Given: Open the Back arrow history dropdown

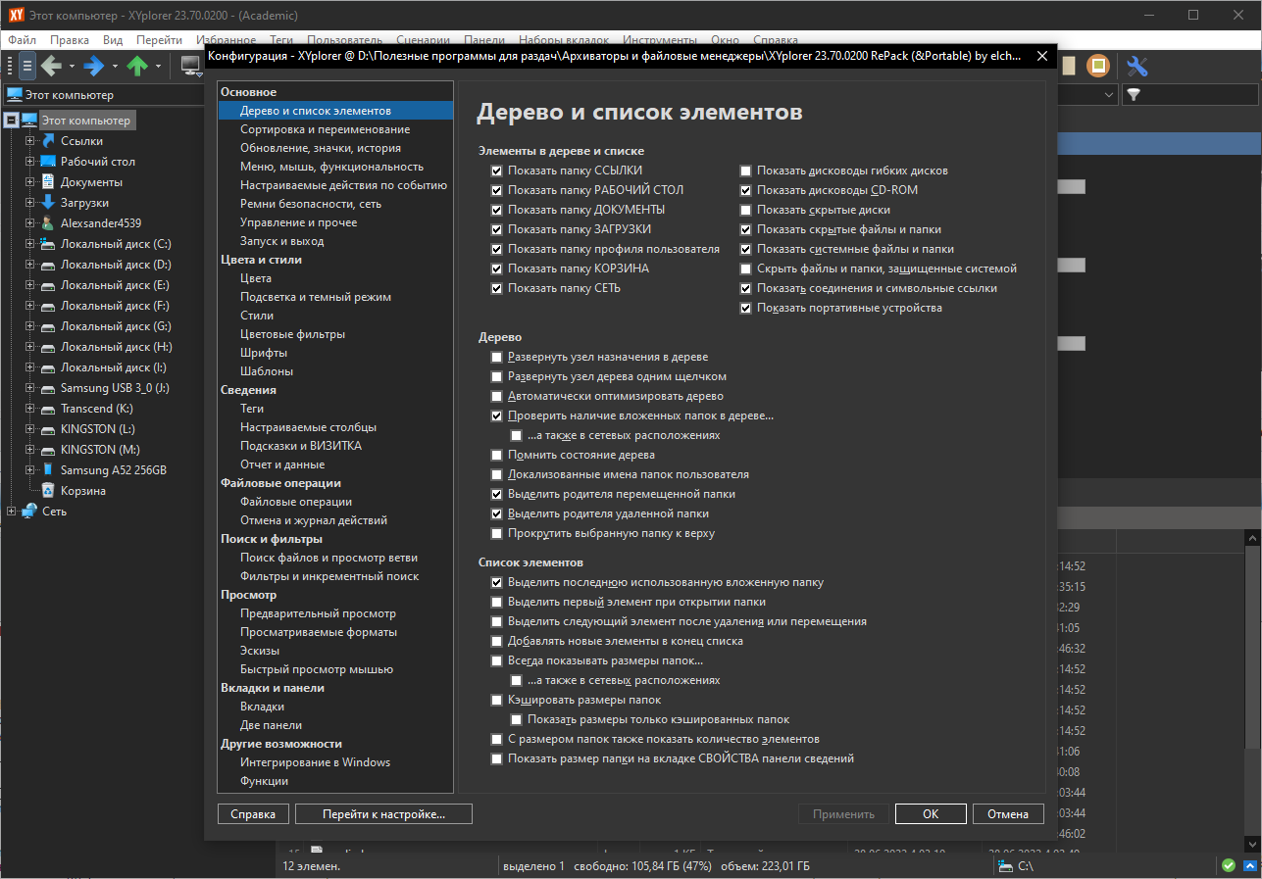Looking at the screenshot, I should 72,67.
